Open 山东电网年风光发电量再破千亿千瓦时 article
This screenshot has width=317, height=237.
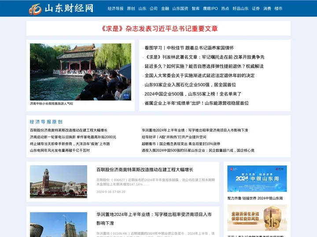coord(59,151)
